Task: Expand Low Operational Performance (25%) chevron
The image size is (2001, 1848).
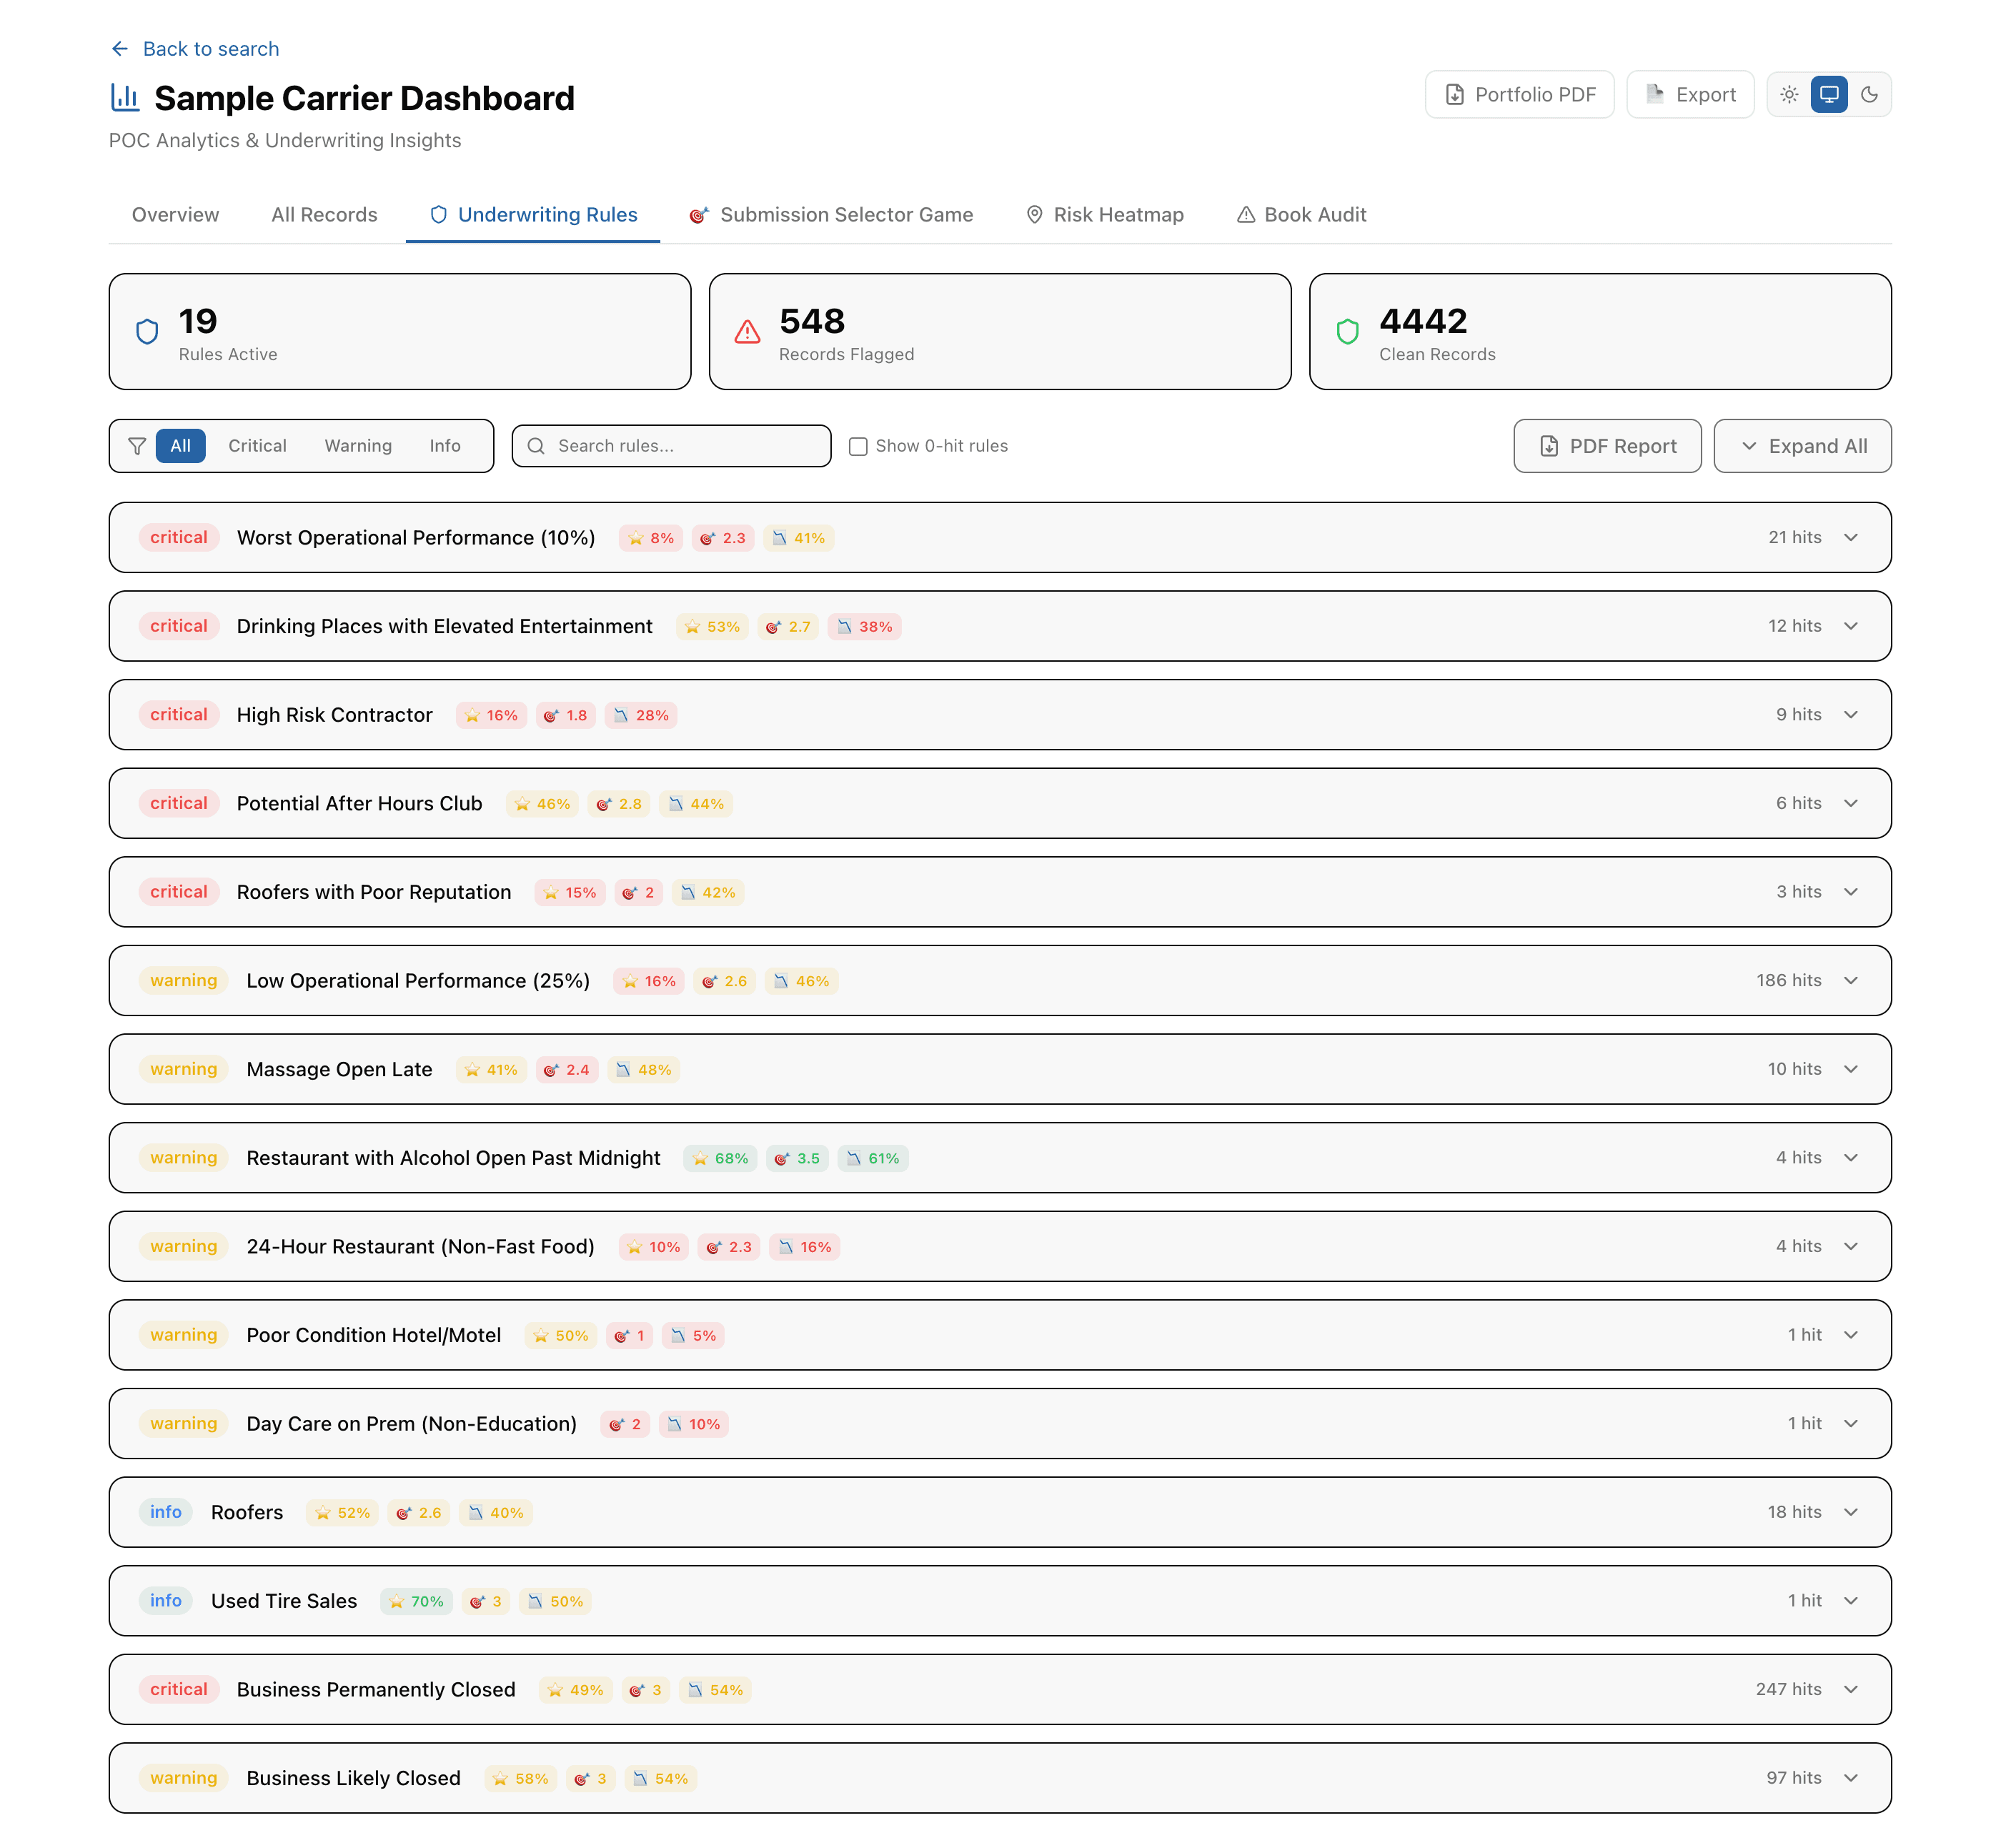Action: tap(1851, 981)
